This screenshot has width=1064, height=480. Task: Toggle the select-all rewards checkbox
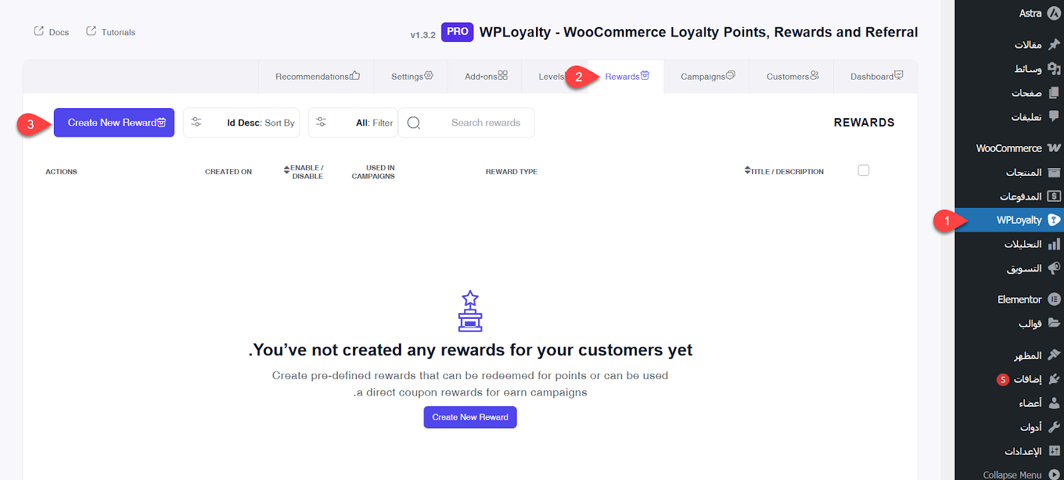click(863, 171)
